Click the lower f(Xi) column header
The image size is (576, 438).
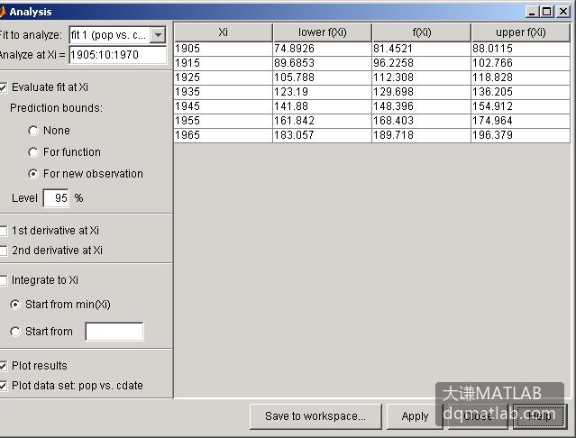pos(322,32)
